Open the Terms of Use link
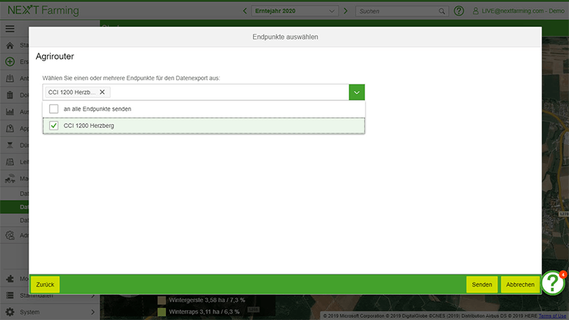569x320 pixels. (552, 316)
